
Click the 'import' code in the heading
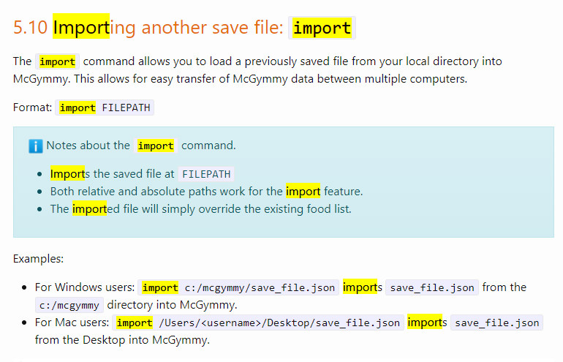(322, 28)
